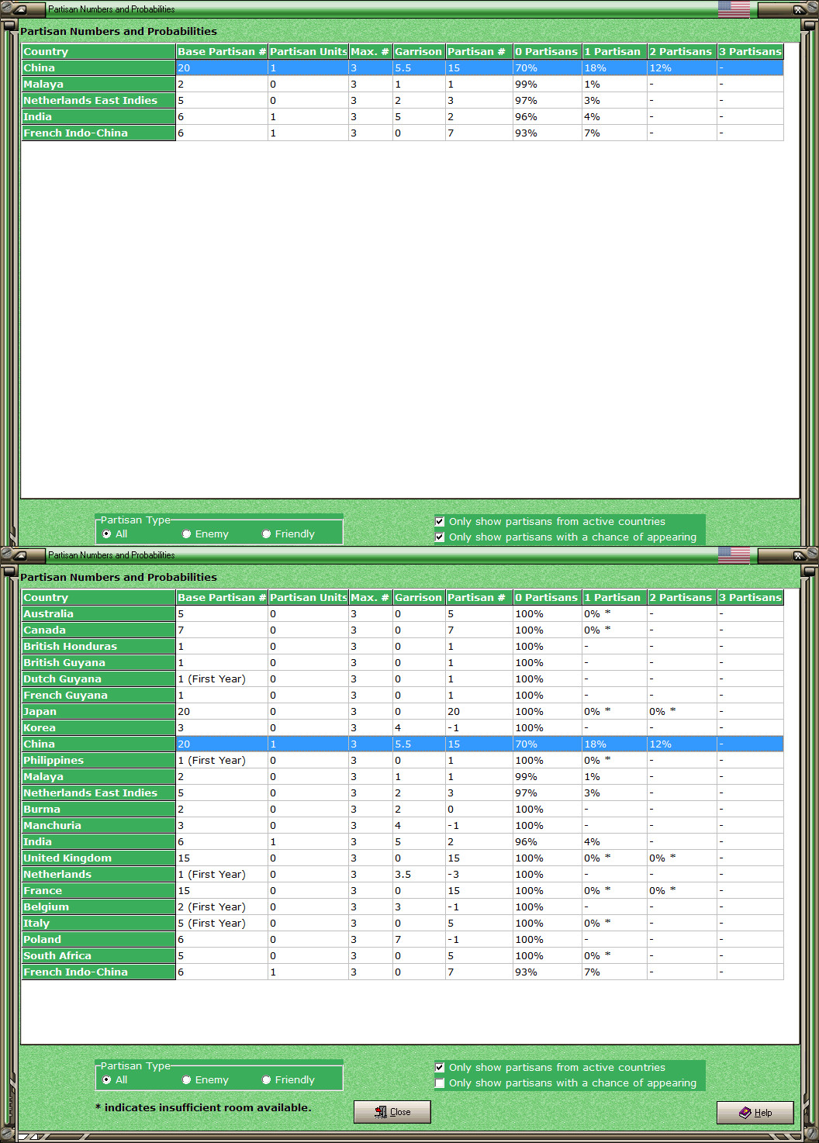
Task: Select the Friendly partisan type in the lower window
Action: 267,1080
